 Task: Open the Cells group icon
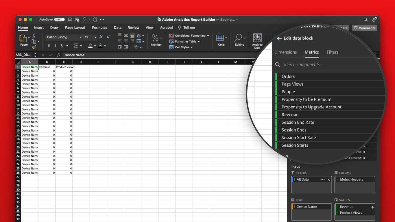220,38
